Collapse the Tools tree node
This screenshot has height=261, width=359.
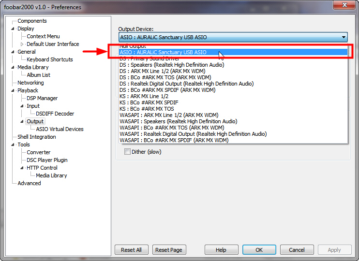coord(13,145)
